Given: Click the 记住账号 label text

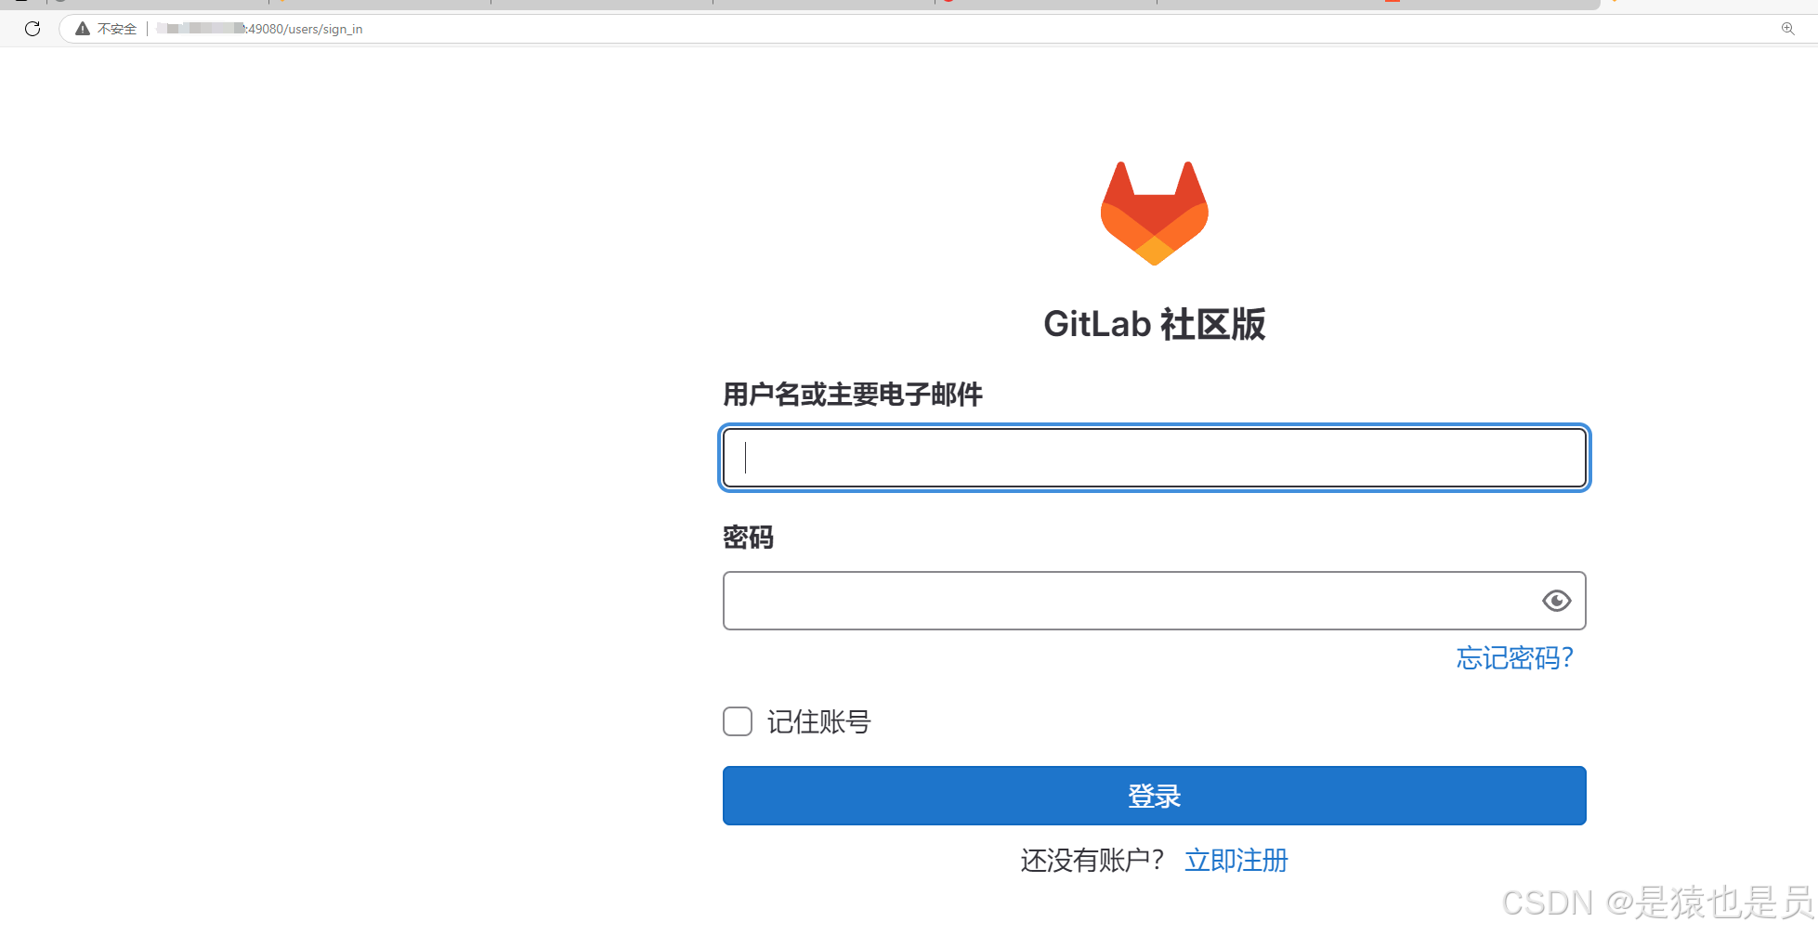Looking at the screenshot, I should pyautogui.click(x=818, y=721).
